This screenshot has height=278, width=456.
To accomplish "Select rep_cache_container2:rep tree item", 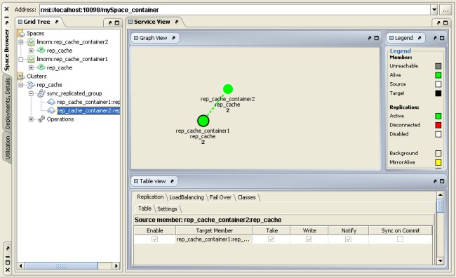I will (88, 111).
